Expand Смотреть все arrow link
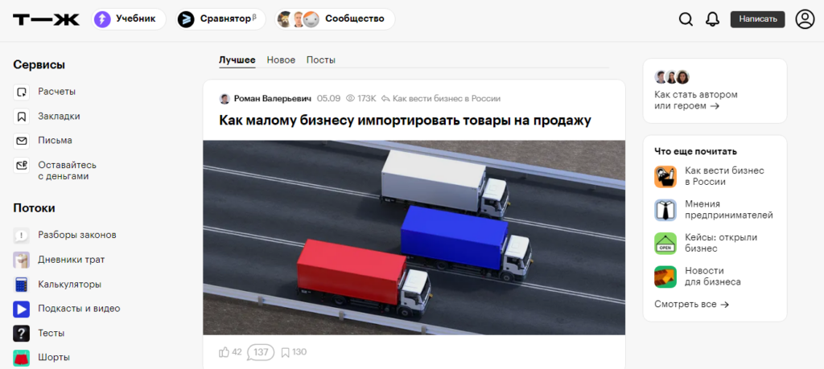 coord(691,304)
